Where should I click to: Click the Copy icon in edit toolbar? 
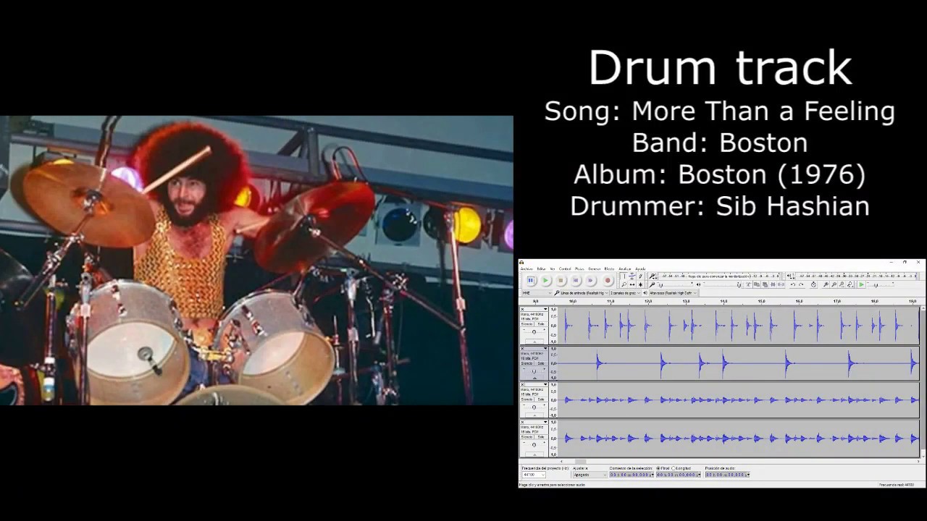757,284
